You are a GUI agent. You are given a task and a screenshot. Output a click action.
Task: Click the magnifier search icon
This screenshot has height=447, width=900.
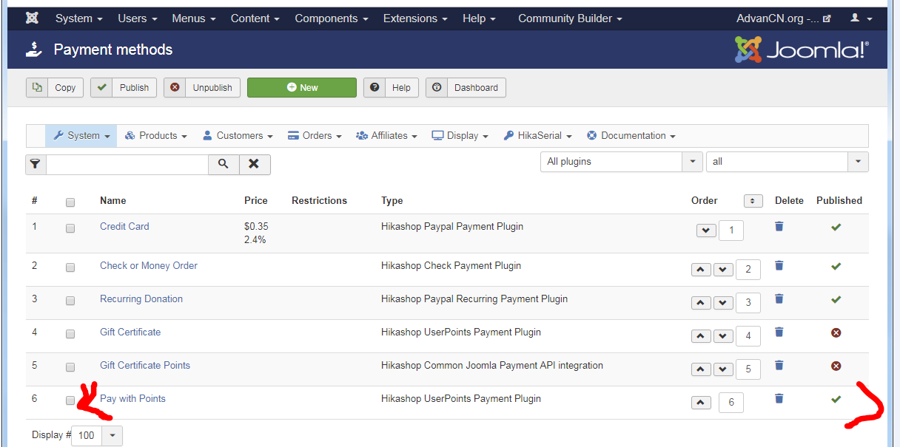224,164
